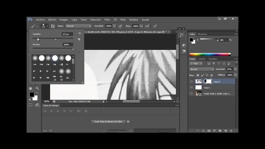
Task: Select the Zoom tool
Action: 37,88
